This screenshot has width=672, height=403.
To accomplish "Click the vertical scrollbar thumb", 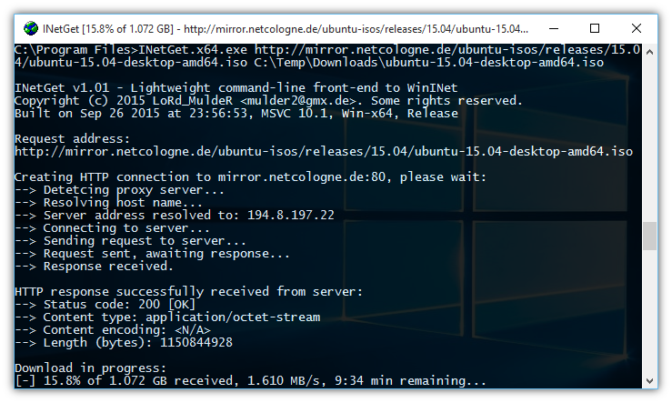I will pos(649,236).
